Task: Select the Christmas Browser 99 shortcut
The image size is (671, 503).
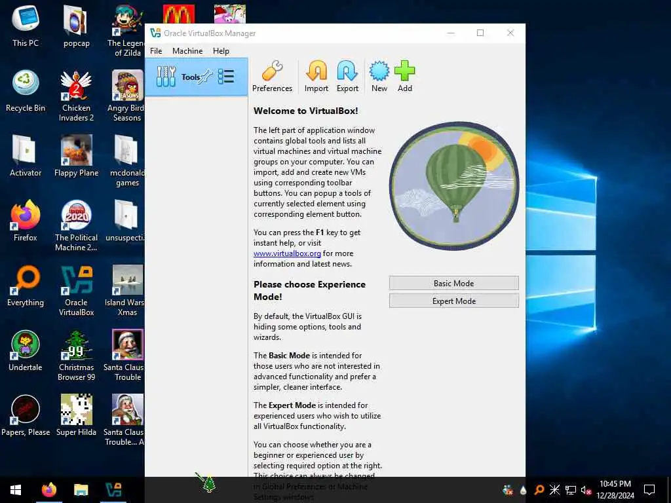Action: click(x=76, y=356)
